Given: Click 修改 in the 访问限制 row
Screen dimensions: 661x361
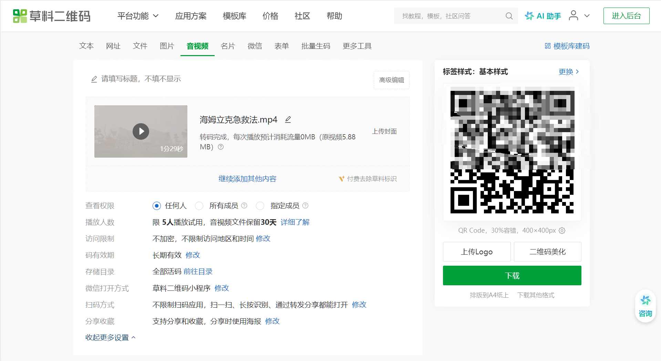Looking at the screenshot, I should tap(263, 239).
